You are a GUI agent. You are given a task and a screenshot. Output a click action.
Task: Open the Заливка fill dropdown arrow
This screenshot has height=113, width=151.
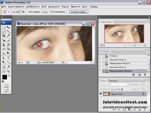(x=148, y=89)
